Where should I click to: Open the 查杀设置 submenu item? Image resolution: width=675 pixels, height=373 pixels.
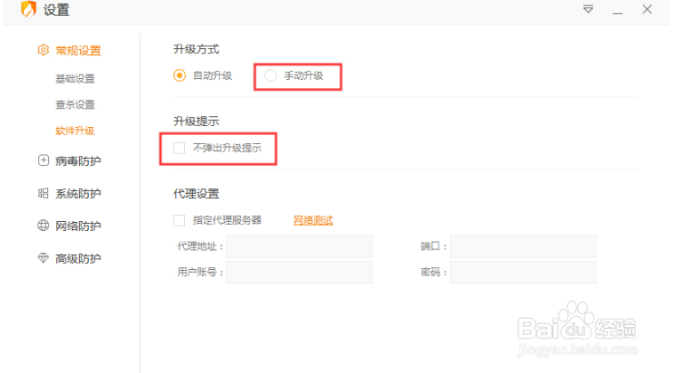click(x=75, y=105)
